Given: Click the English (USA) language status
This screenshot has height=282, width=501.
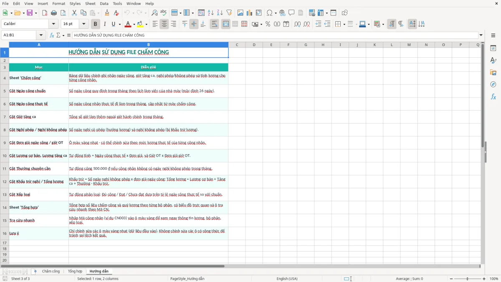Looking at the screenshot, I should pyautogui.click(x=287, y=279).
